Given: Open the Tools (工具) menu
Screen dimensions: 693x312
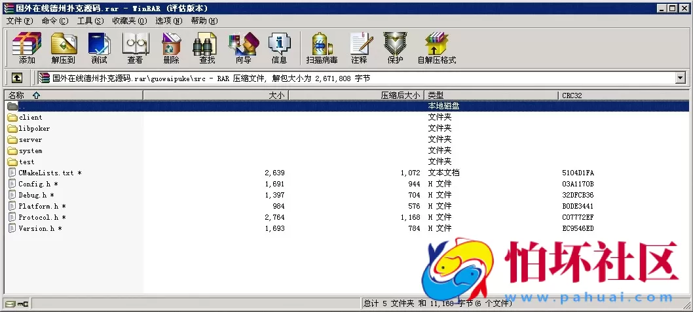Looking at the screenshot, I should [90, 21].
